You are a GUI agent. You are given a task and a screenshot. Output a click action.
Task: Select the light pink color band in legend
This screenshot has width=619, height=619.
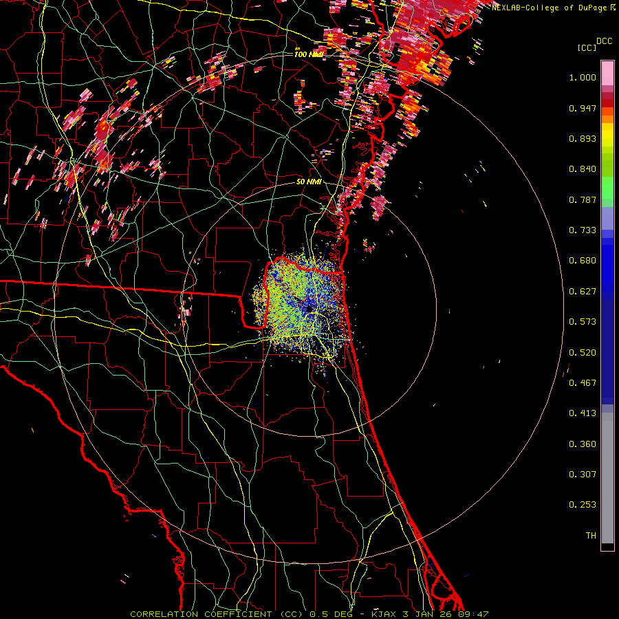click(x=607, y=74)
